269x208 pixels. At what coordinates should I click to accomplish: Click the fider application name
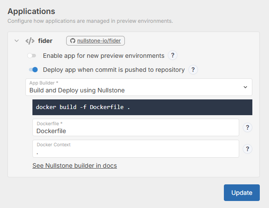click(45, 41)
